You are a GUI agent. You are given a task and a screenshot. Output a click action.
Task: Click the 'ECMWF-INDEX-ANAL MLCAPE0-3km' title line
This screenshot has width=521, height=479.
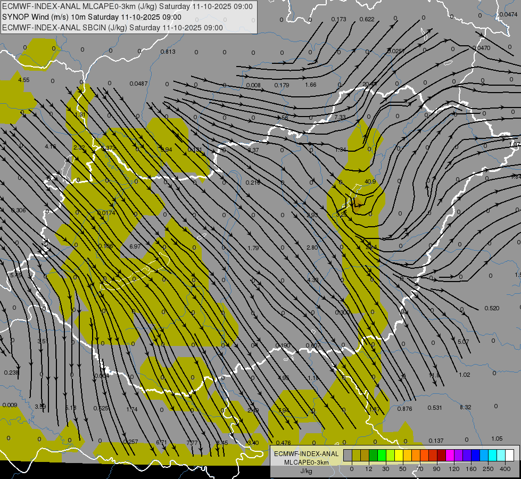point(127,6)
